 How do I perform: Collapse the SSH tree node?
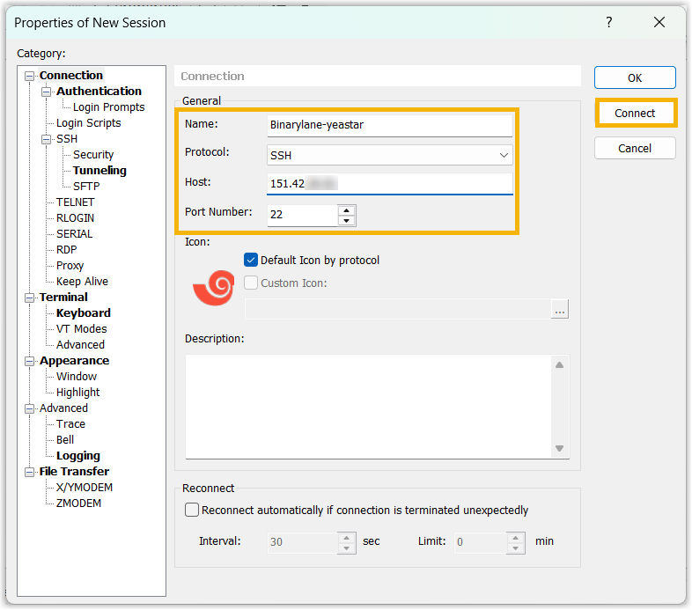pos(47,139)
